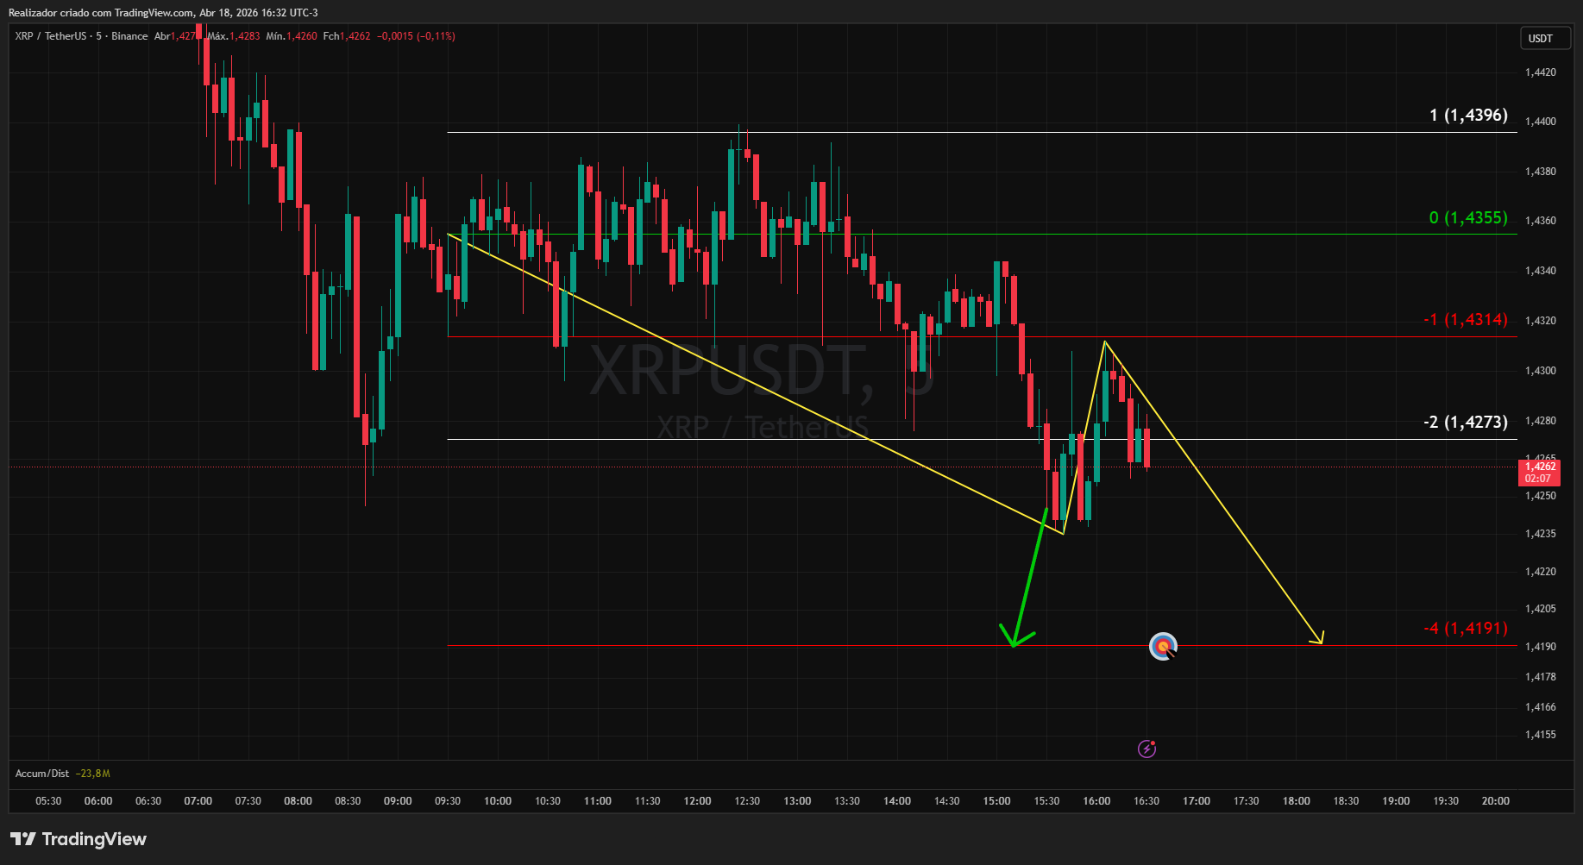This screenshot has height=865, width=1583.
Task: Click the 20:00 label on the time axis
Action: (x=1496, y=801)
